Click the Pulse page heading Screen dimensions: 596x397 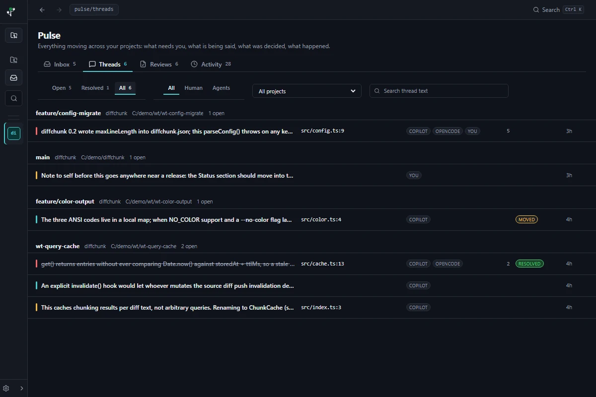click(49, 35)
